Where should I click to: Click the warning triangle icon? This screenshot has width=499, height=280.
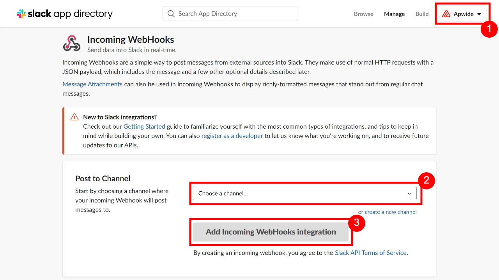[x=74, y=117]
